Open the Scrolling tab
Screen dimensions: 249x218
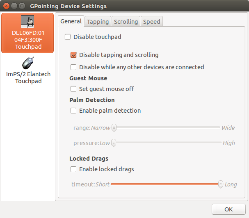click(x=126, y=21)
